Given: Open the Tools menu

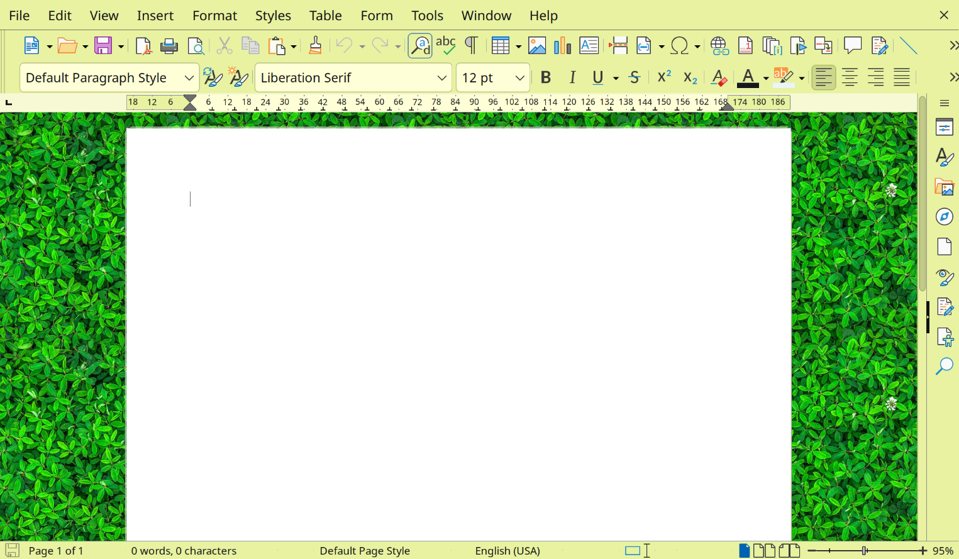Looking at the screenshot, I should 427,15.
